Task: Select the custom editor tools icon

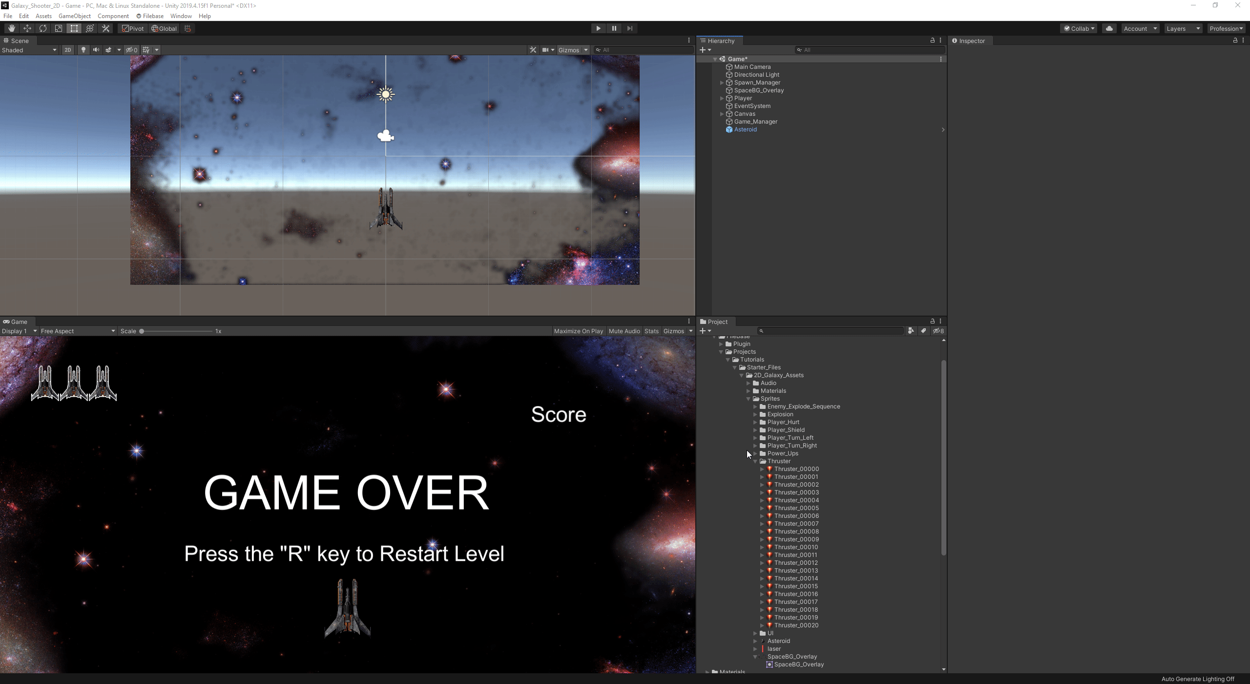Action: 105,28
